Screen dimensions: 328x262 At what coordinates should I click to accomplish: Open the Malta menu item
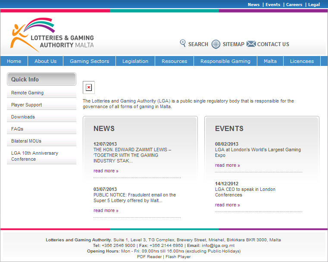(270, 61)
